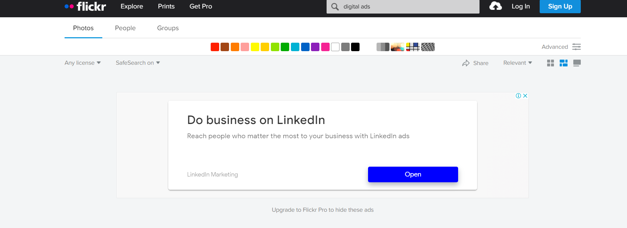This screenshot has height=228, width=627.
Task: Open the SafeSearch on dropdown
Action: click(x=138, y=63)
